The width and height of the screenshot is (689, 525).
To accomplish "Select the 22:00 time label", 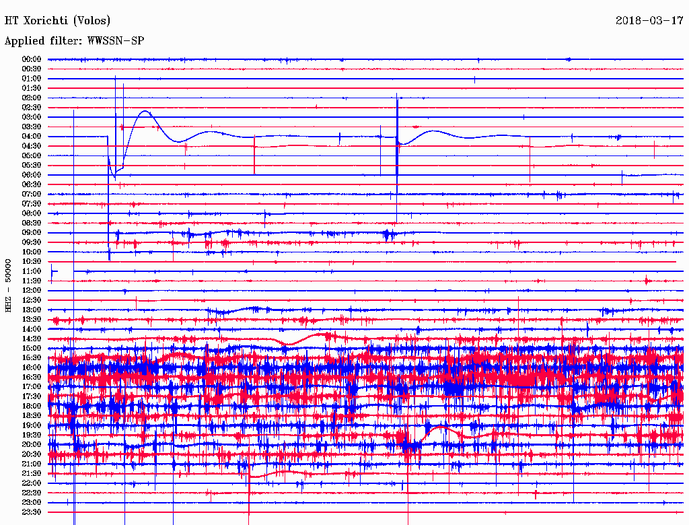I will tap(32, 484).
